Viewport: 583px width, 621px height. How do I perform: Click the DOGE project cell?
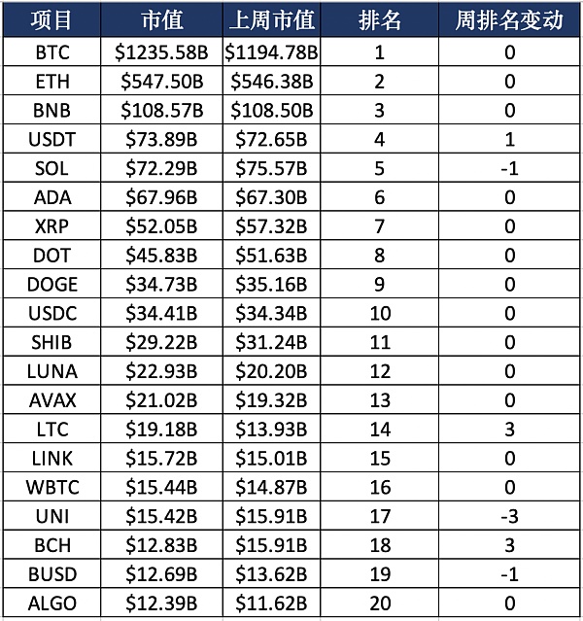55,284
